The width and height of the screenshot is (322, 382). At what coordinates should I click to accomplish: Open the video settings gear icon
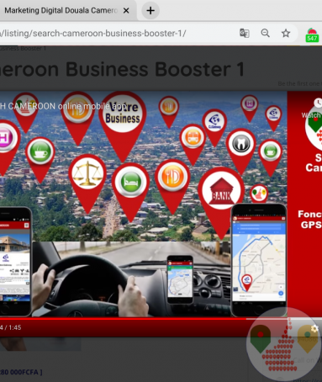pyautogui.click(x=314, y=328)
